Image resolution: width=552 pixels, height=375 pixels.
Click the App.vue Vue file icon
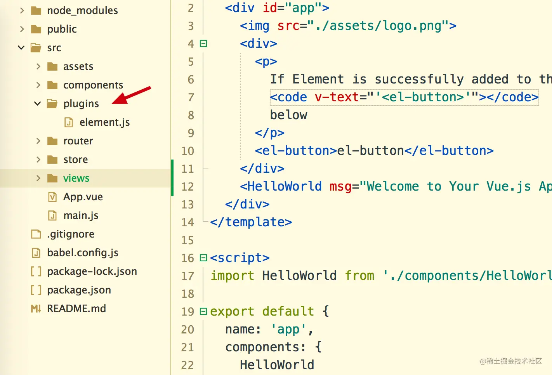[52, 197]
